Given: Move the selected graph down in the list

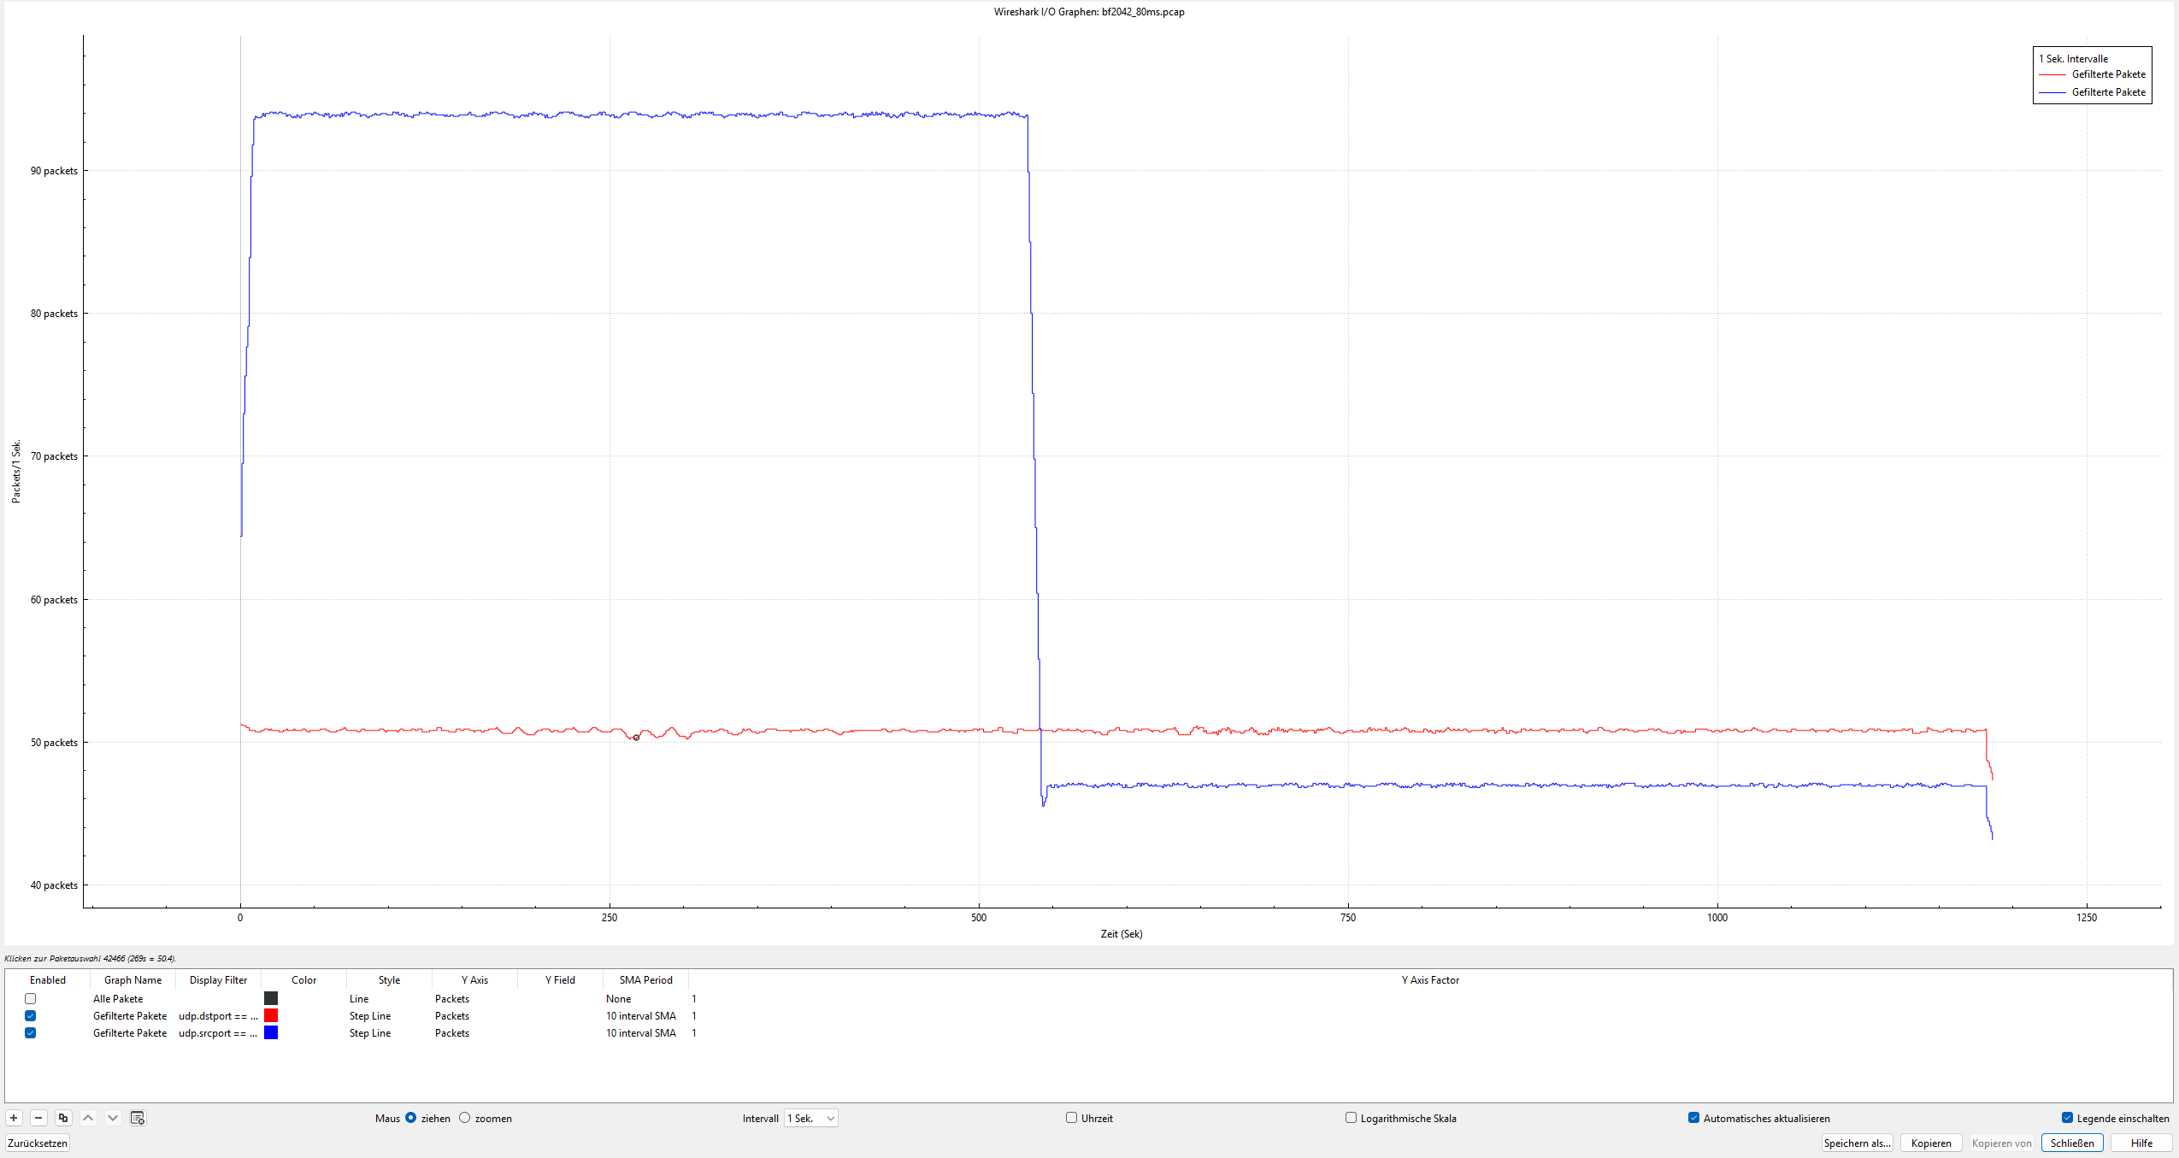Looking at the screenshot, I should point(113,1118).
